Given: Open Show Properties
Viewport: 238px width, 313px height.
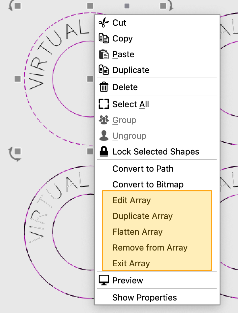Looking at the screenshot, I should 144,298.
